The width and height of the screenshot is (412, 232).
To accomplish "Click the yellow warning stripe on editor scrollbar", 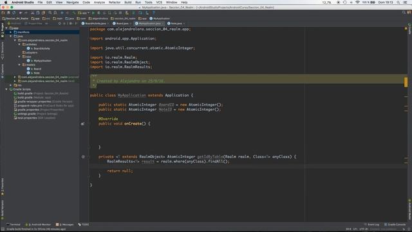I will point(406,82).
